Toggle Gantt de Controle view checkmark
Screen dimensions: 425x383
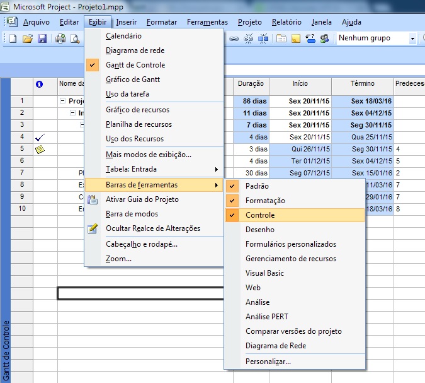tap(93, 65)
